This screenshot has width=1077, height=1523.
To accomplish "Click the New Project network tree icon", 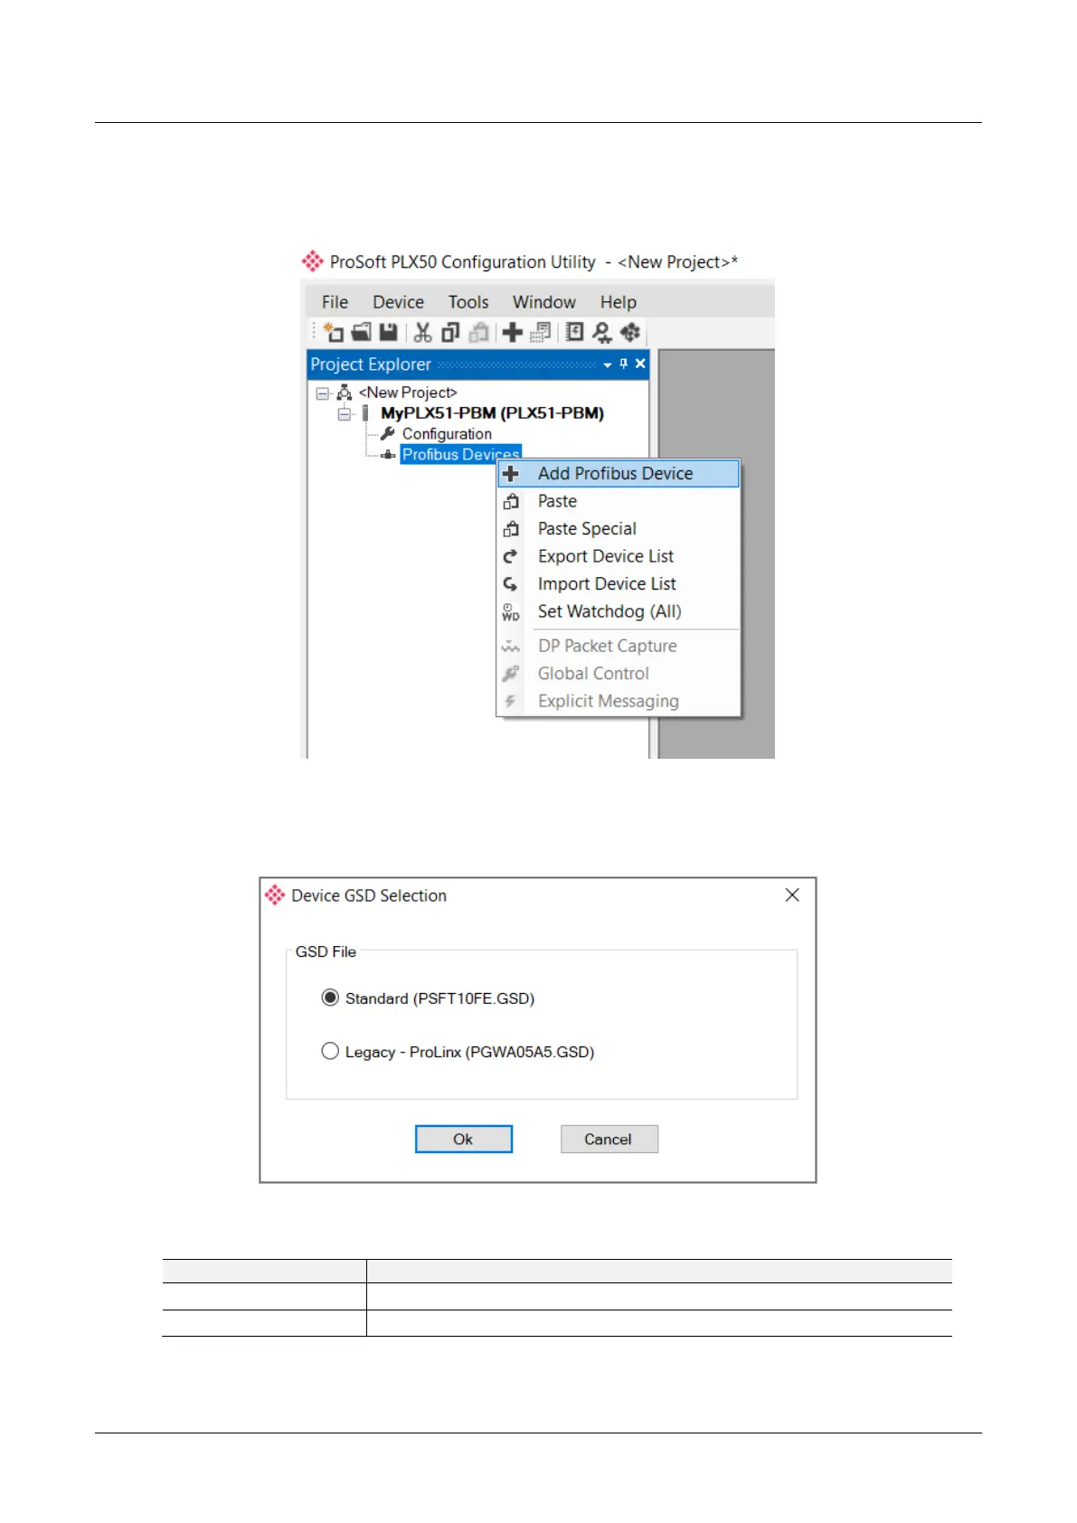I will point(345,393).
